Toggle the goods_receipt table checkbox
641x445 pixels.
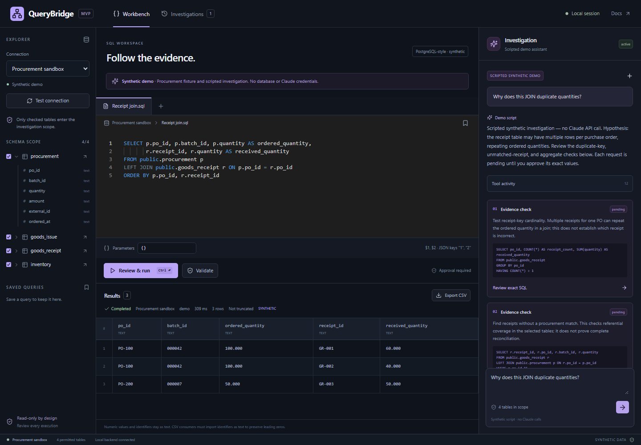[8, 251]
